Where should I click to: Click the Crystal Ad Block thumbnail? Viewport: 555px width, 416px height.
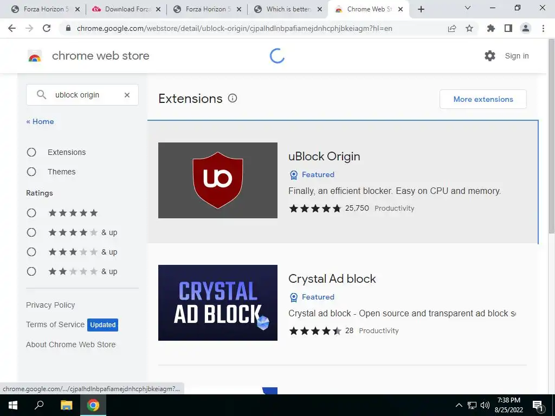(x=218, y=303)
